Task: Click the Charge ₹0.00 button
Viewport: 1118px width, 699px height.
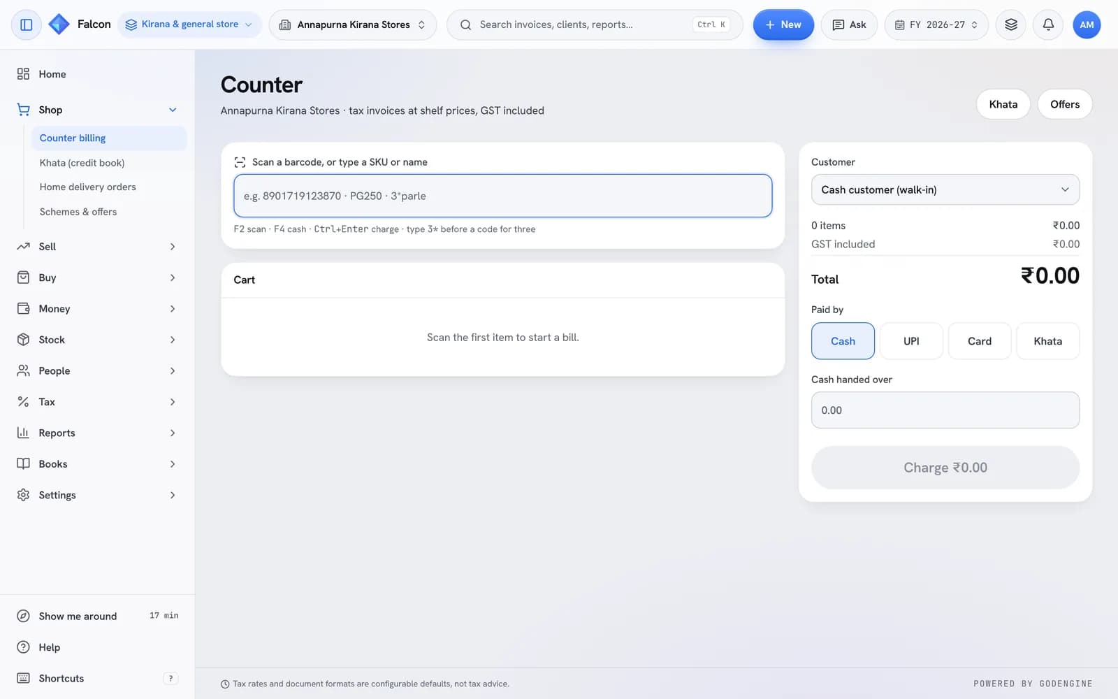Action: click(945, 468)
